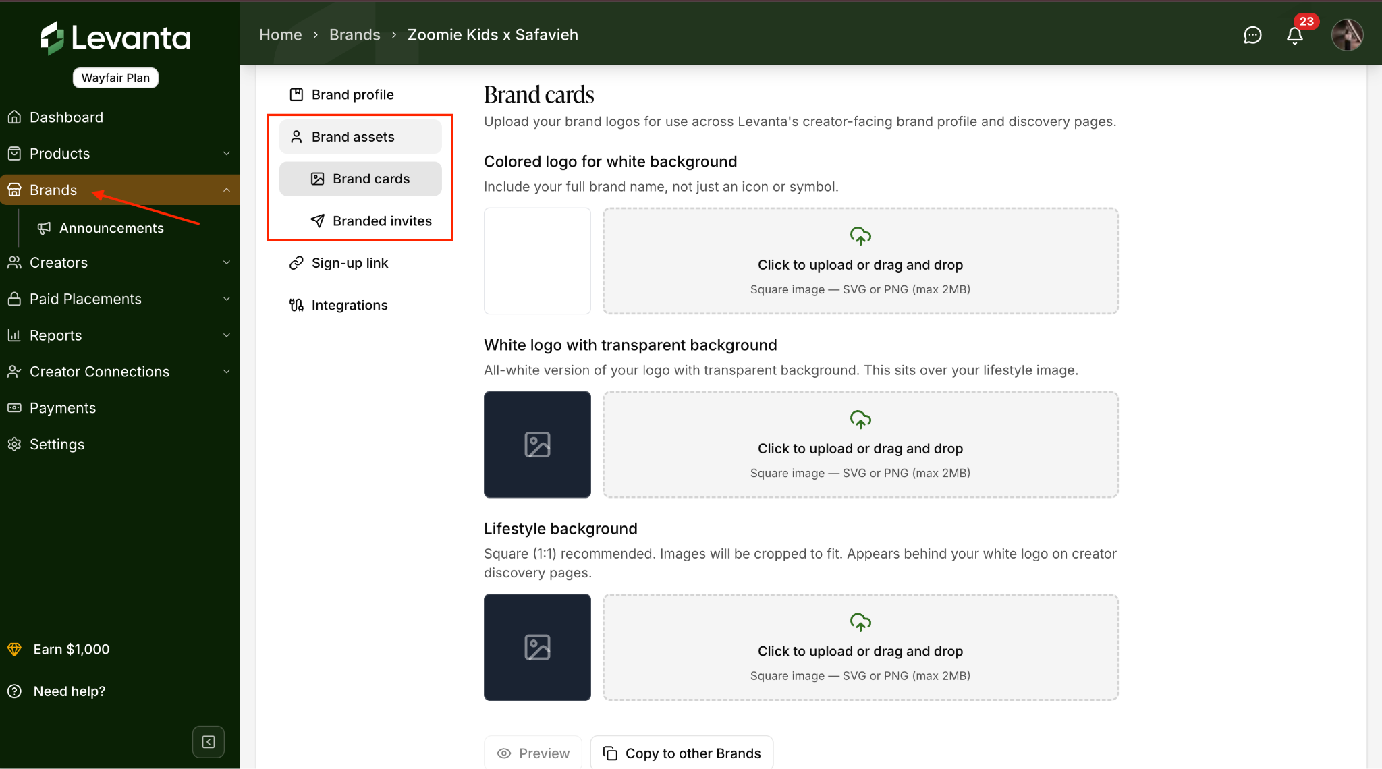Click upload cloud icon for colored logo
The width and height of the screenshot is (1382, 769).
[860, 236]
